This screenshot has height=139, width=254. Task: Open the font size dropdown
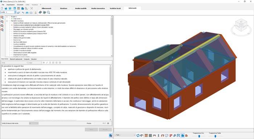click(41, 62)
